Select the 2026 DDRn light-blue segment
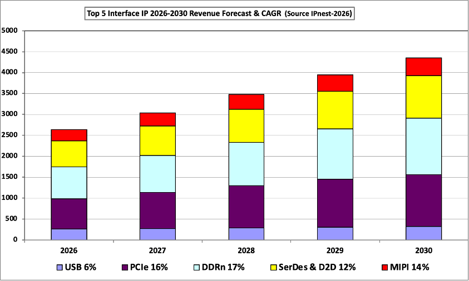Screen dimensions: 469x281 coord(69,183)
